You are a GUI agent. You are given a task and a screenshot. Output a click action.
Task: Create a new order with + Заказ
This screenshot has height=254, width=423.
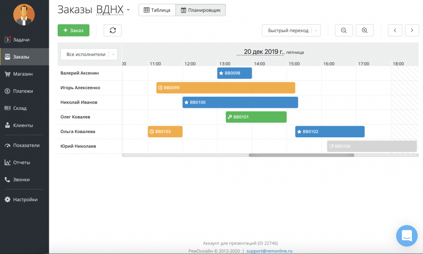point(73,30)
